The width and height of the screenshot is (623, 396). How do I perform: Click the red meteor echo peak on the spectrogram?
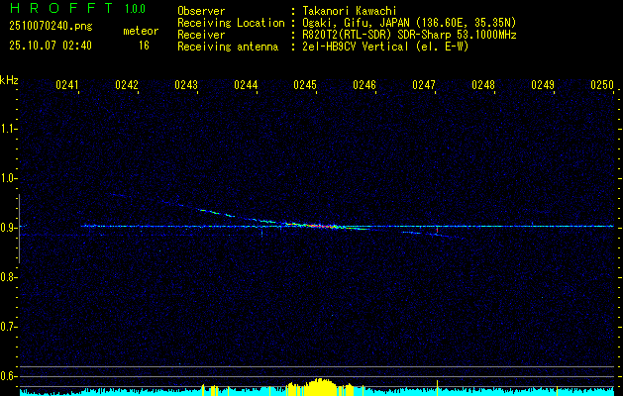[317, 226]
